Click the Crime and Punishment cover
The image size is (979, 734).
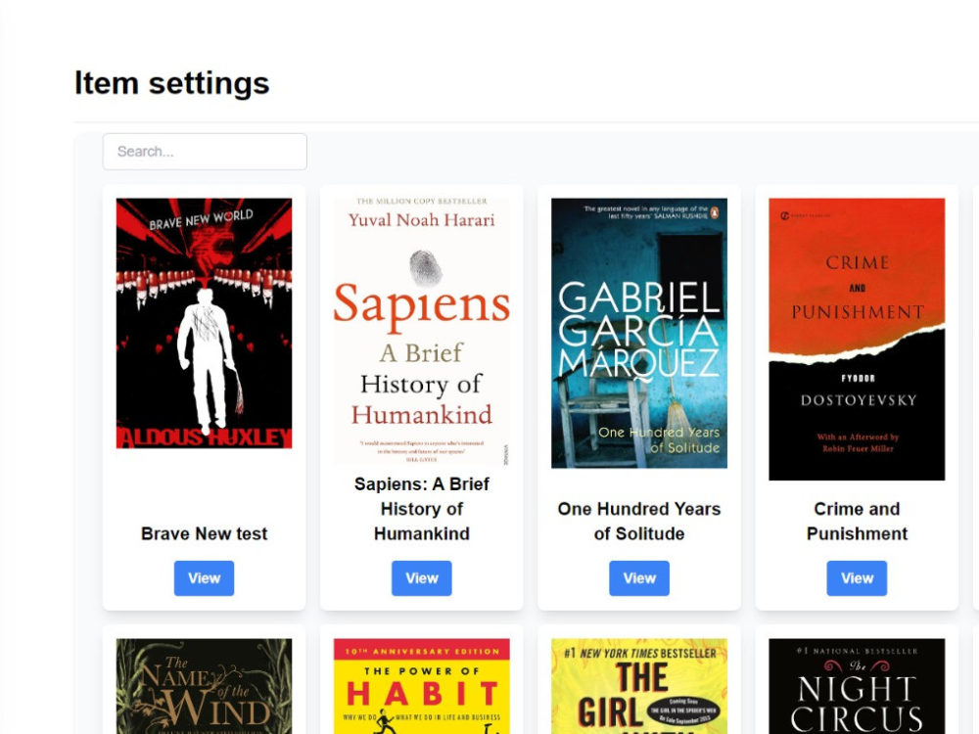click(857, 338)
